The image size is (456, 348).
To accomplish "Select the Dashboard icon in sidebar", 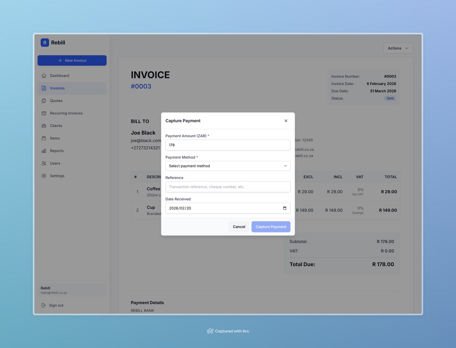I will [44, 76].
